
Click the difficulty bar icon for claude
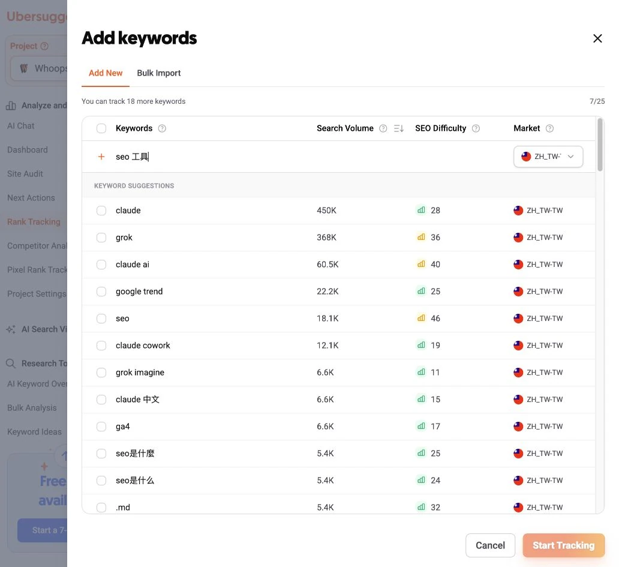[x=421, y=210]
